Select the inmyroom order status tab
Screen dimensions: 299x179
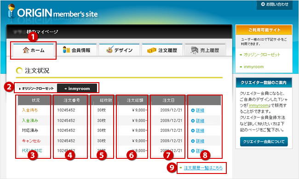tap(77, 89)
